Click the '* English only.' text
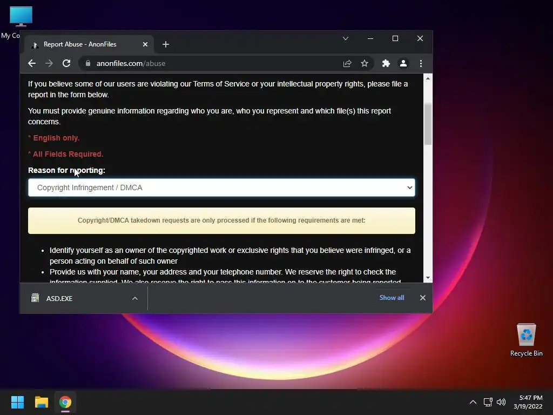The image size is (553, 415). tap(54, 138)
